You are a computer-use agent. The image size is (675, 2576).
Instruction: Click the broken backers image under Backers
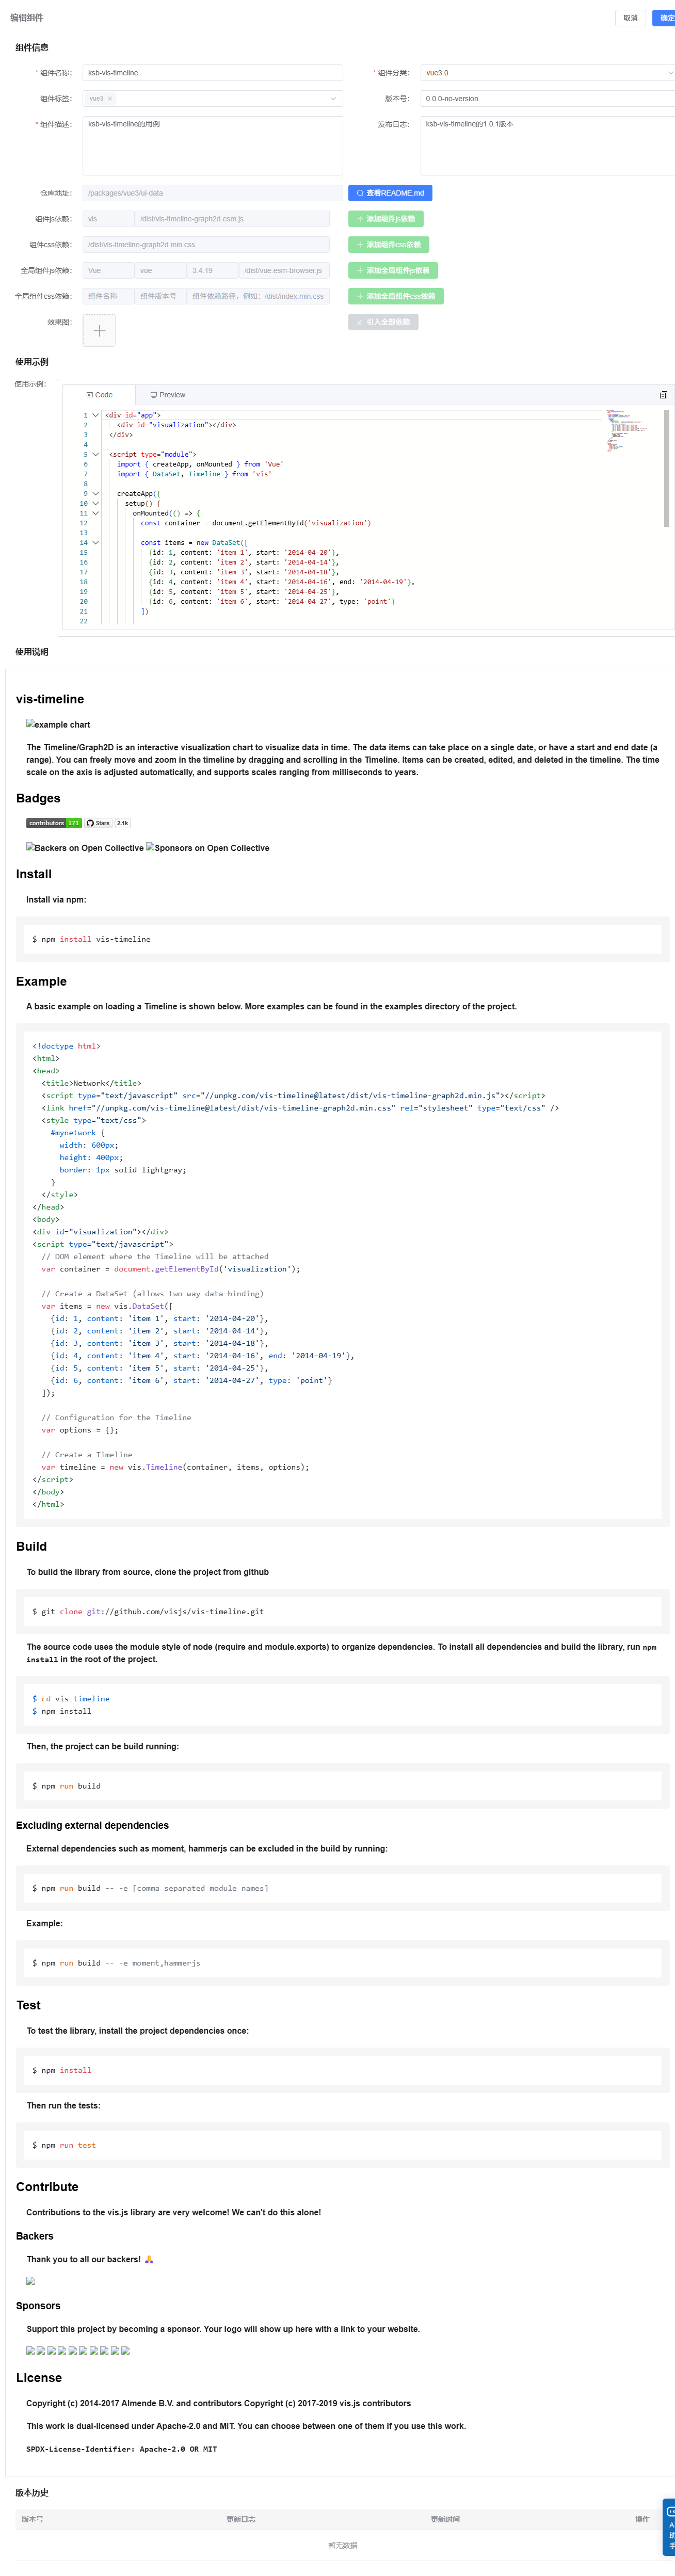pyautogui.click(x=31, y=2281)
